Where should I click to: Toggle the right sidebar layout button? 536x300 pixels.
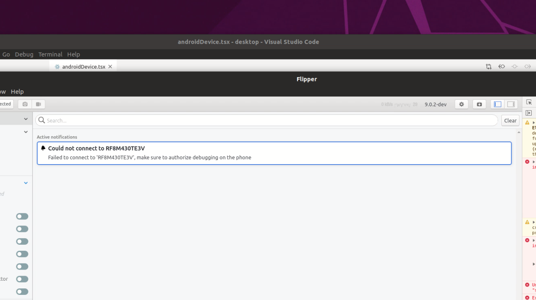click(511, 104)
